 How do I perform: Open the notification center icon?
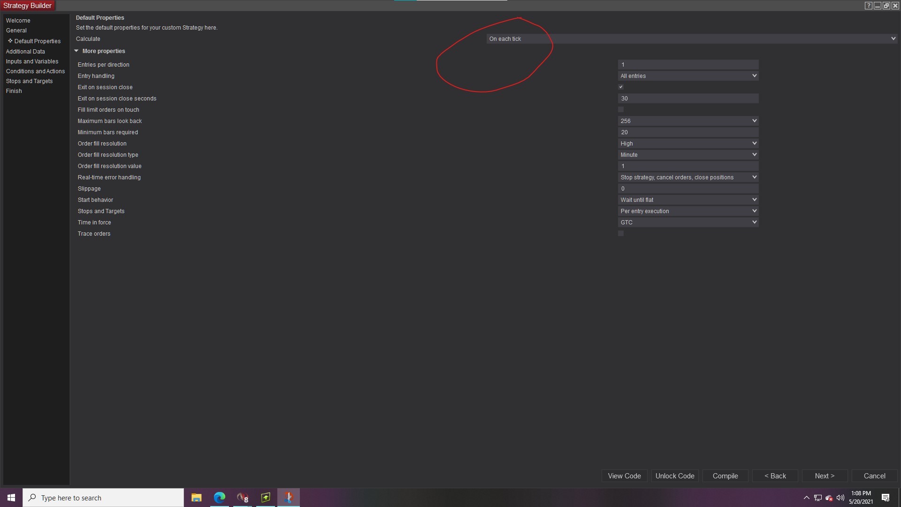coord(886,498)
